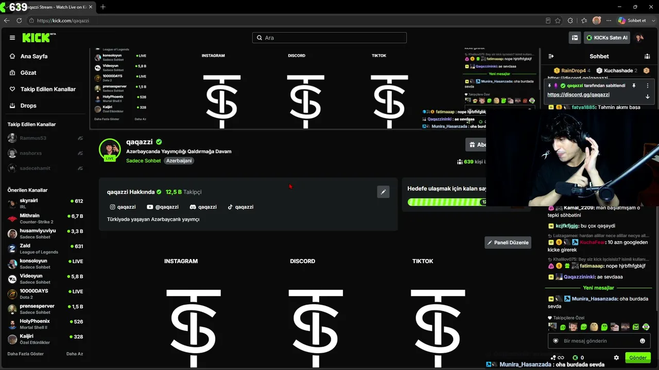659x370 pixels.
Task: Click the green goal progress bar
Action: (x=447, y=202)
